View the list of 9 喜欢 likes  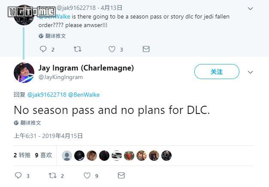[44, 155]
